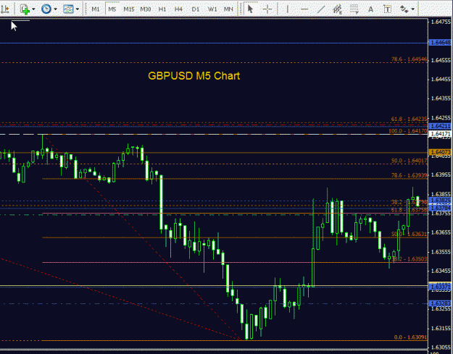Click the 1.63155 price scale value
Screen dimensions: 453x354
click(441, 328)
